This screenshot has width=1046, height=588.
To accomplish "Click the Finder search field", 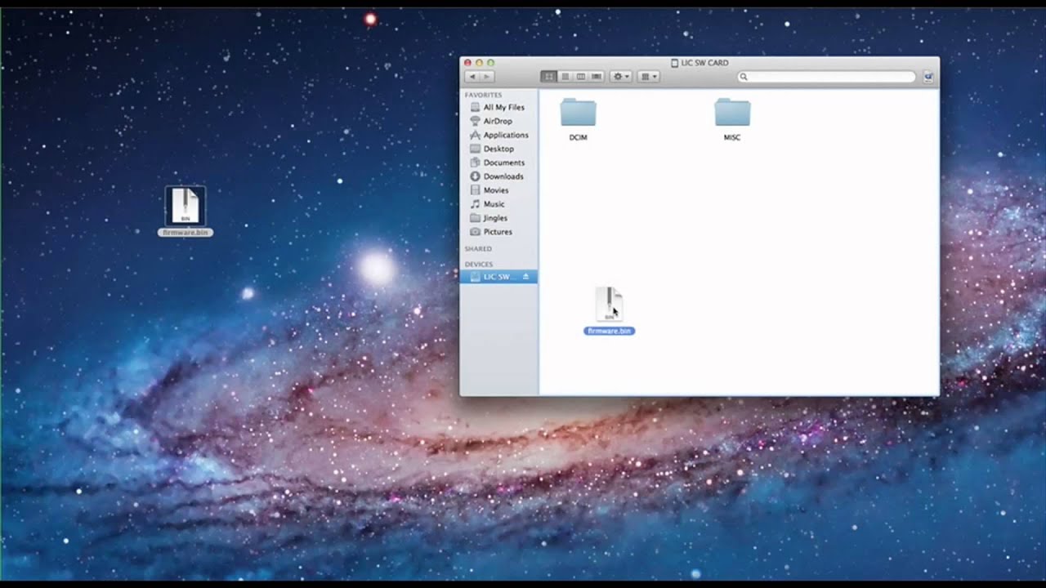I will tap(826, 77).
